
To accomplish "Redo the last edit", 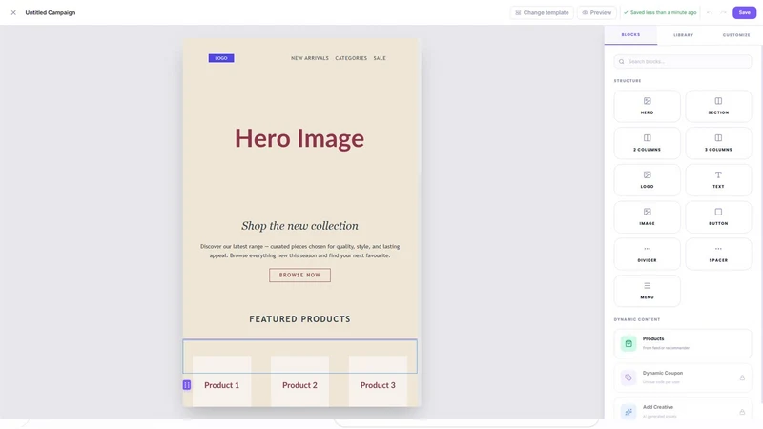I will [x=724, y=12].
